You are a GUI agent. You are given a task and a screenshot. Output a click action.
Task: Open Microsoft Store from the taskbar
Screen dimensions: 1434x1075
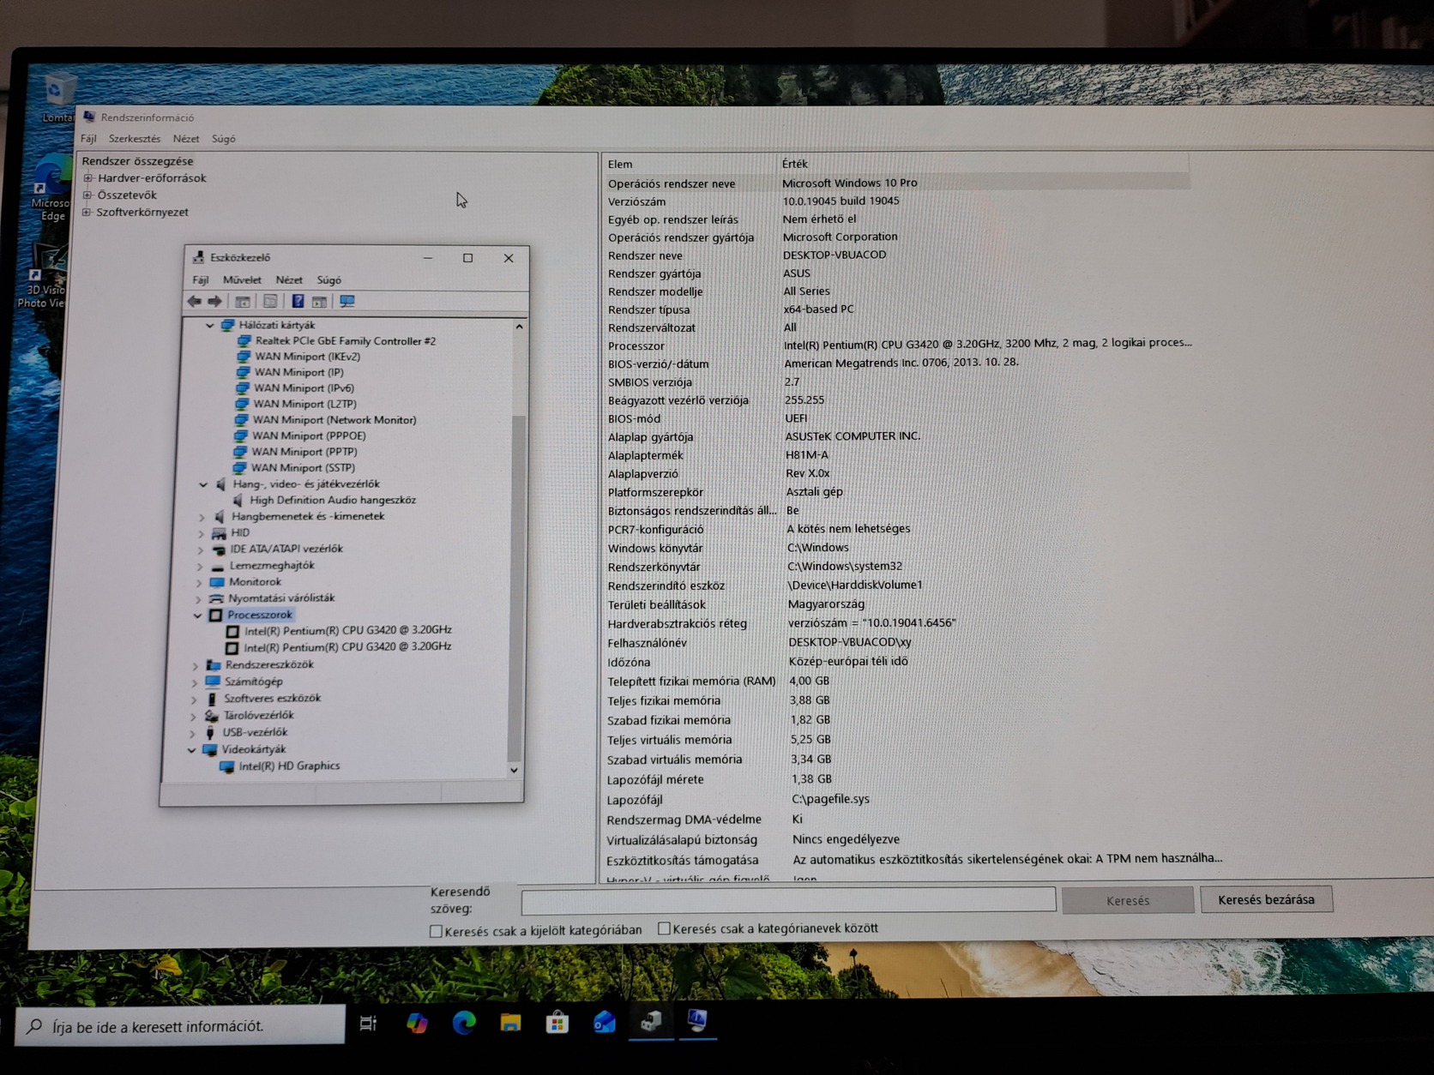pyautogui.click(x=557, y=1023)
